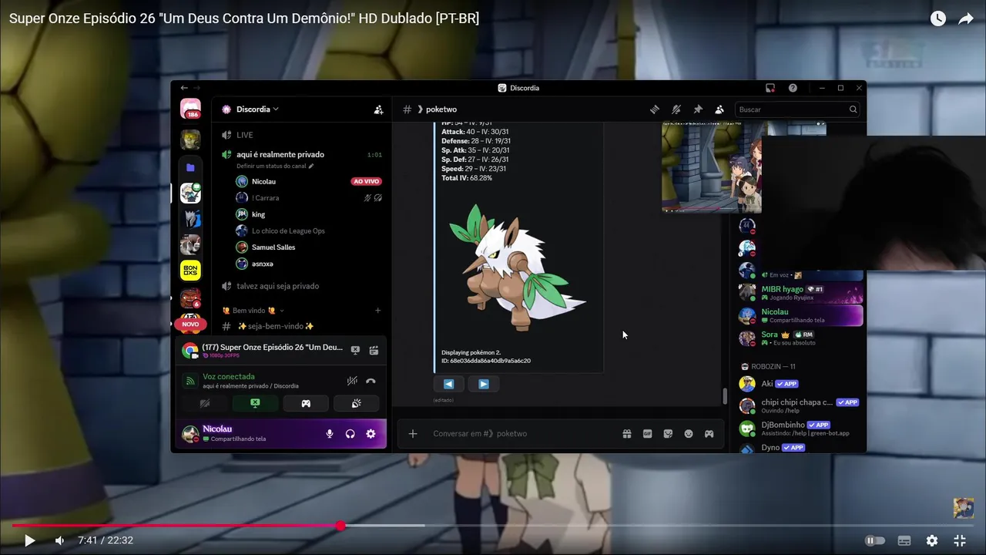Invite people to Discordia server

coord(378,109)
